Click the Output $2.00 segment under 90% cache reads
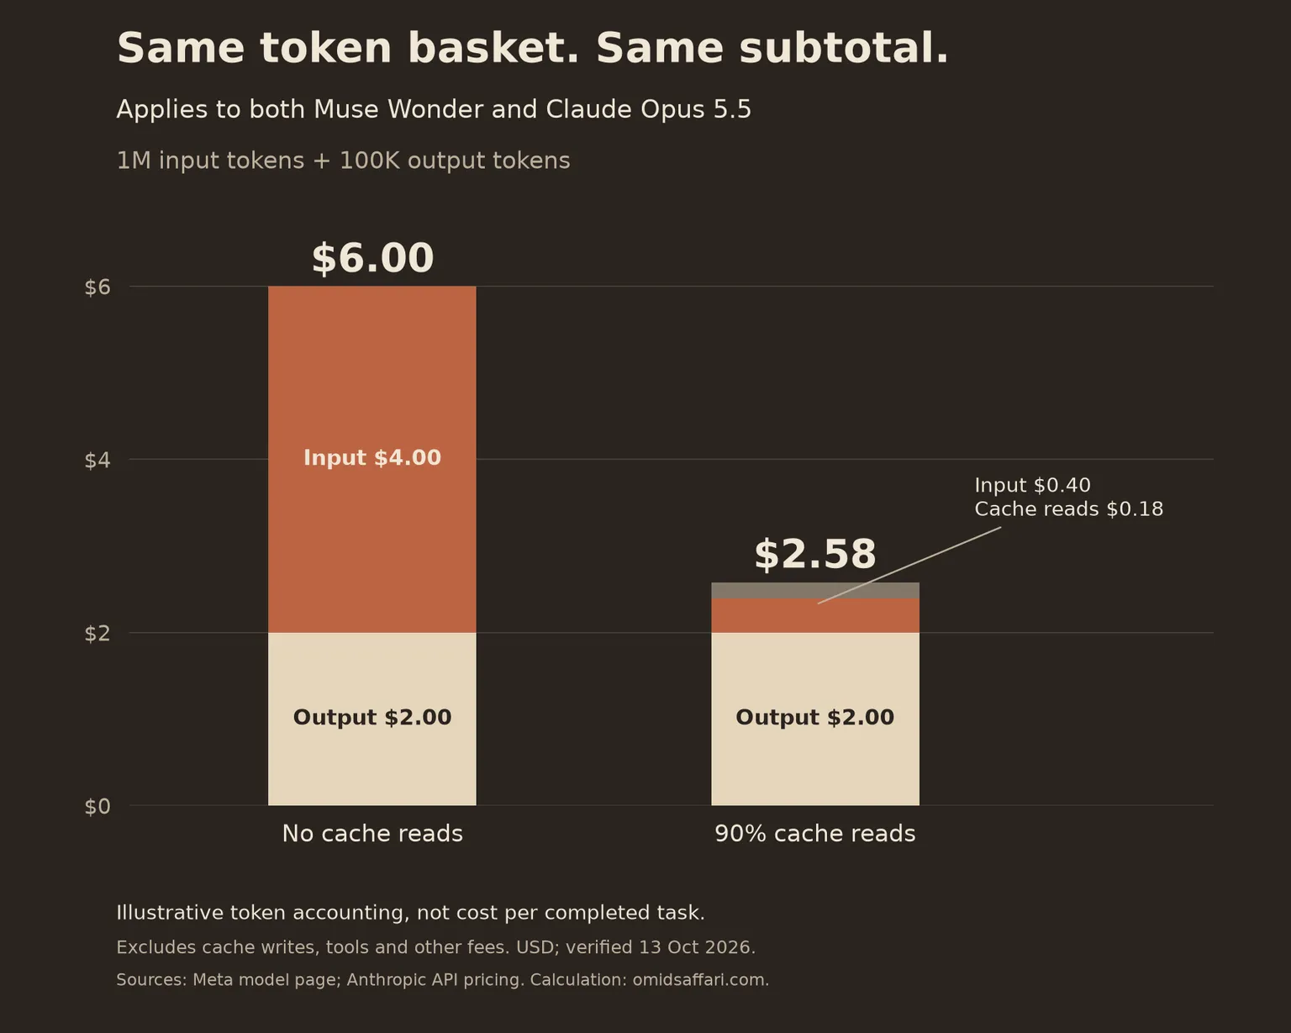Image resolution: width=1291 pixels, height=1033 pixels. [x=815, y=719]
